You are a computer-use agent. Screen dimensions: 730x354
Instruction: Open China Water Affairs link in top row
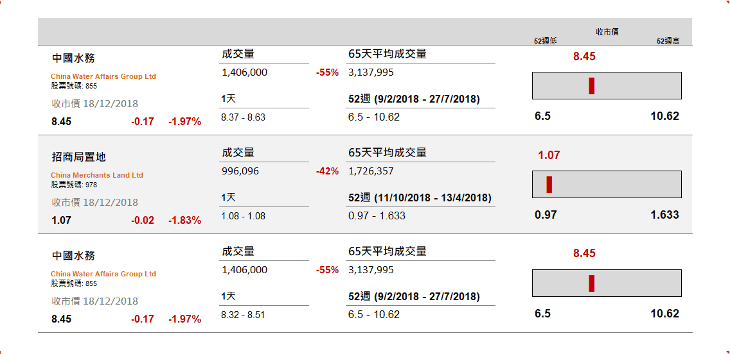(x=103, y=76)
